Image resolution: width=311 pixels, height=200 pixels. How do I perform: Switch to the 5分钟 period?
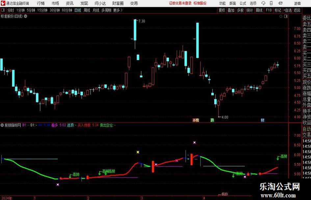tap(31, 10)
